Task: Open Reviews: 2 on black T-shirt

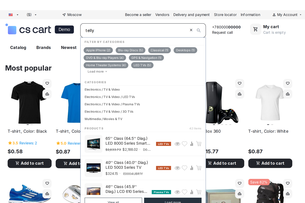Action: [28, 143]
